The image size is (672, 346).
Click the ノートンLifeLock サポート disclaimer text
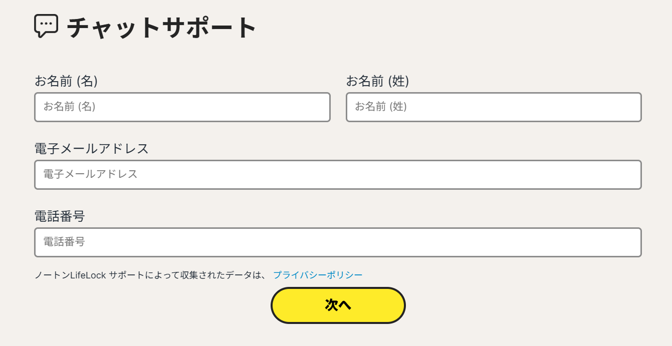pos(150,275)
